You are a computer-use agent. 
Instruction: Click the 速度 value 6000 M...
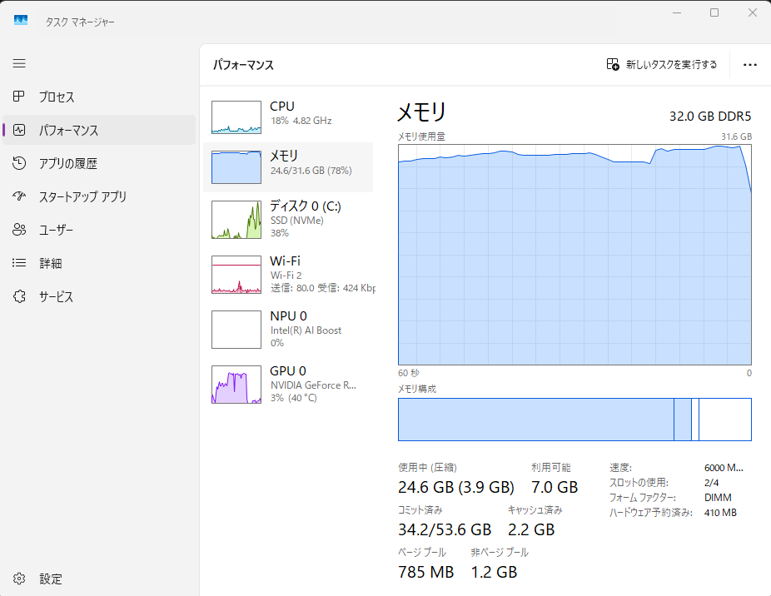point(724,468)
